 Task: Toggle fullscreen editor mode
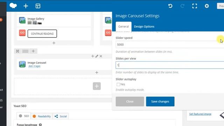195,6
